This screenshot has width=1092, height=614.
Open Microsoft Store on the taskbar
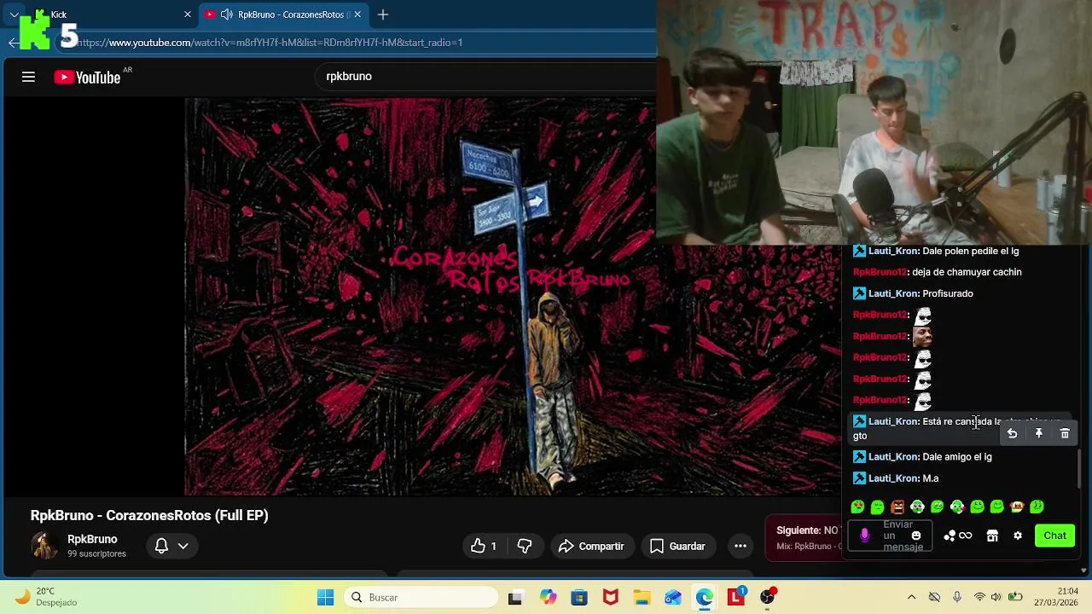pos(579,597)
